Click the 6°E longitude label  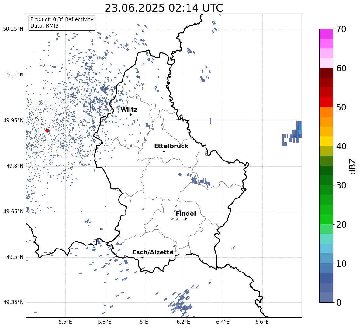point(144,322)
